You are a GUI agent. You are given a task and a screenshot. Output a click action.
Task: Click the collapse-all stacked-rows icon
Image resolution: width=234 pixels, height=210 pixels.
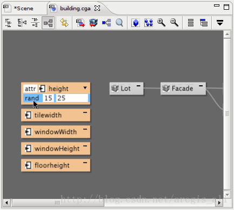tap(191, 23)
